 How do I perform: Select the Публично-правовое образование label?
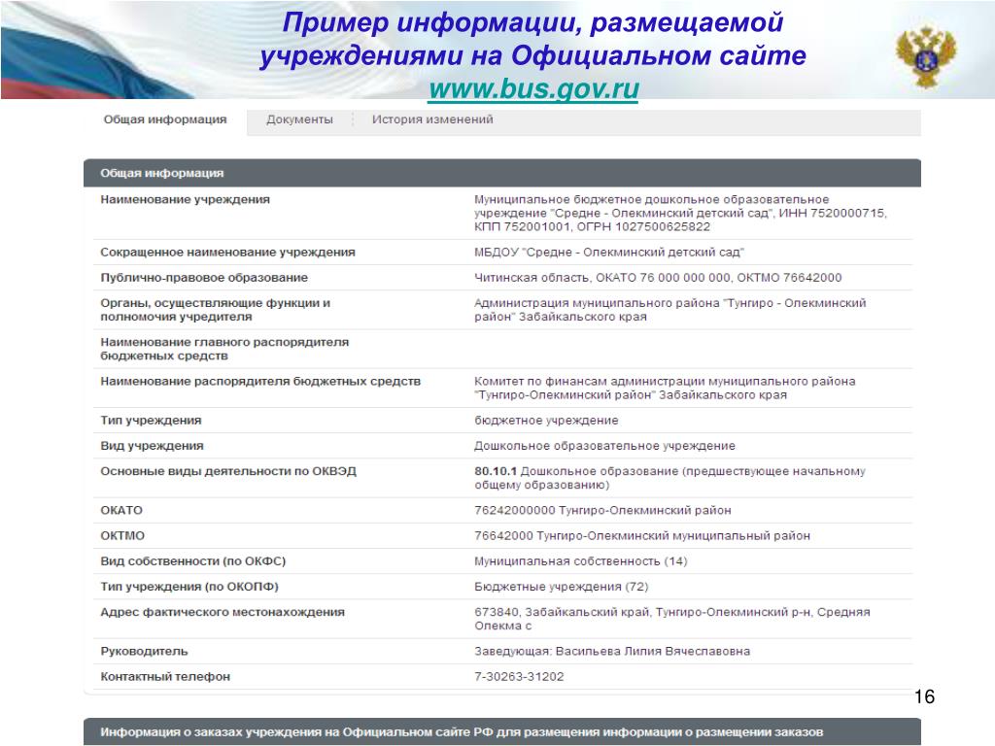204,277
